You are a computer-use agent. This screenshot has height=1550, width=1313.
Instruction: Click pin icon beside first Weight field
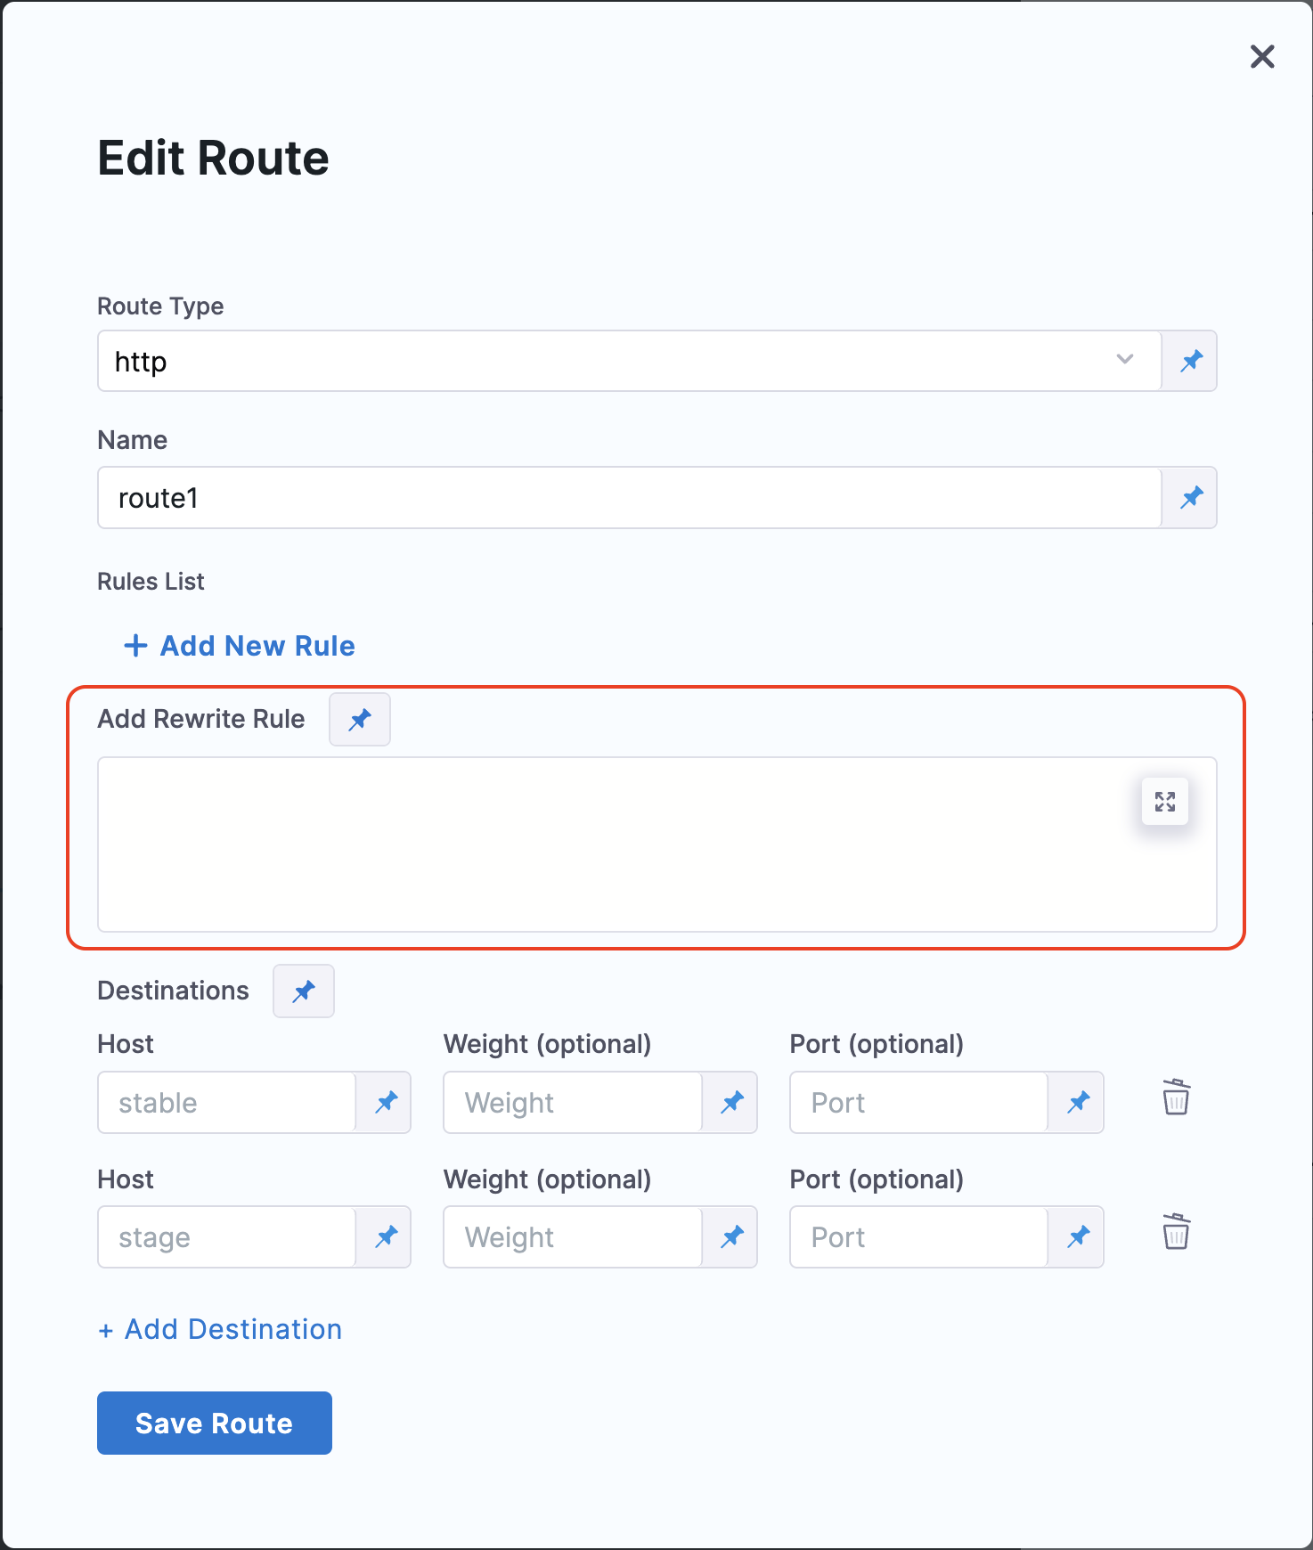(732, 1103)
